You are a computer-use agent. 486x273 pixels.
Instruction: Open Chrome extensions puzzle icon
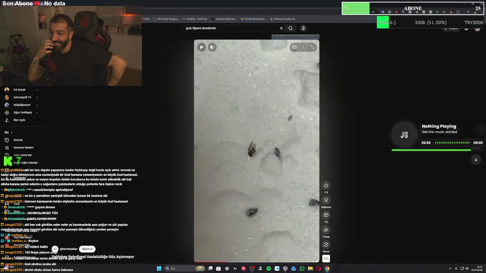(x=458, y=12)
